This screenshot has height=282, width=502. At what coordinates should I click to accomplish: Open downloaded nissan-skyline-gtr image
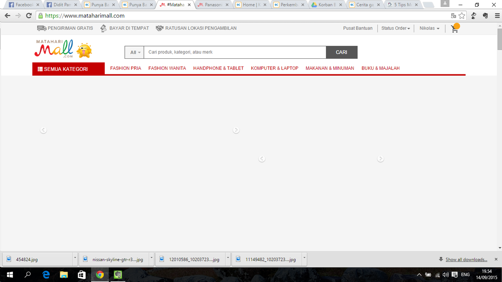[x=114, y=259]
